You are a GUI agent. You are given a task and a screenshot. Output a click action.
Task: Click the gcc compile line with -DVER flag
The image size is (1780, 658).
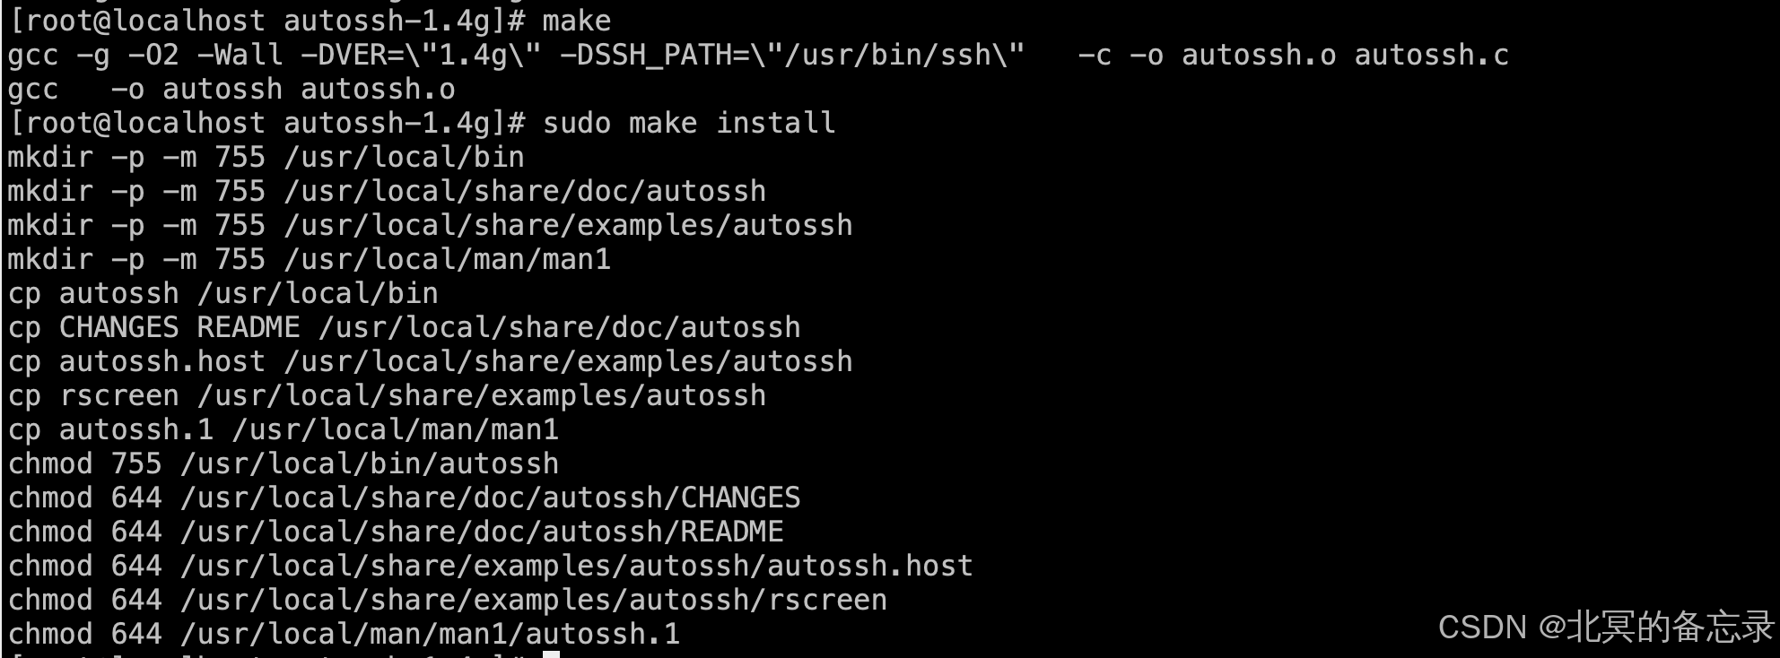coord(758,56)
